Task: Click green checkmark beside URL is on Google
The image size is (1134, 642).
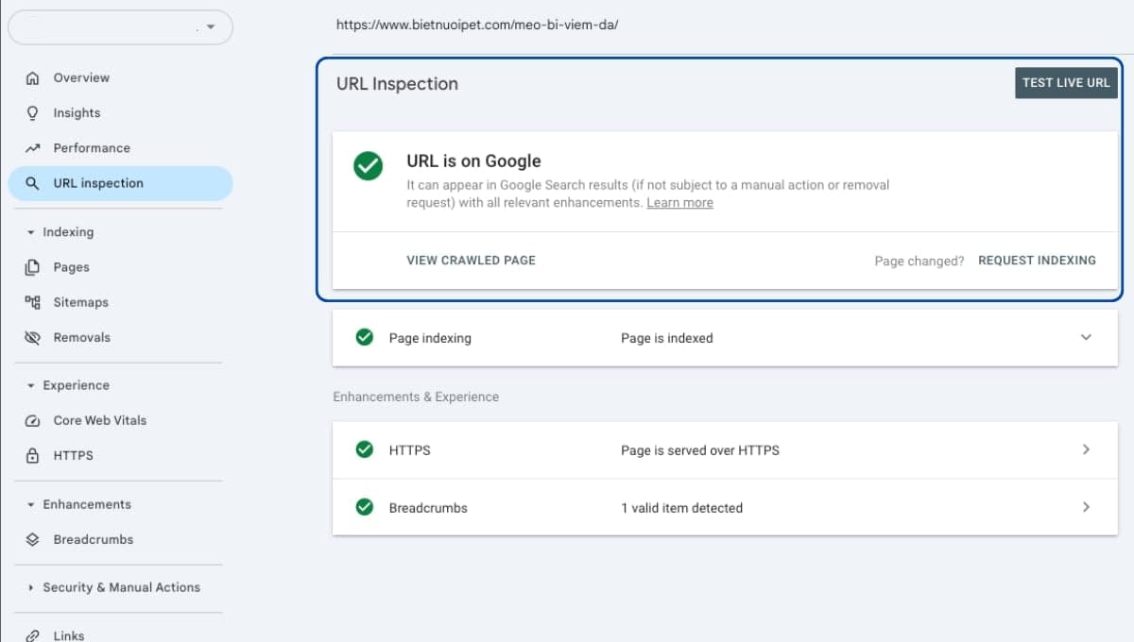Action: 368,166
